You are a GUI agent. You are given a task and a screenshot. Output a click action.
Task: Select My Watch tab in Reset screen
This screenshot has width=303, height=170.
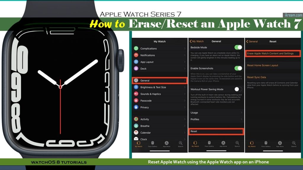(x=252, y=144)
